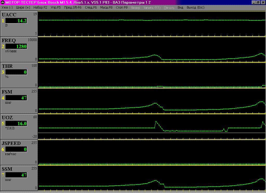Viewport: 266px width, 193px height.
Task: Go to previous set via Пред.Sft-F6
Action: click(x=73, y=8)
